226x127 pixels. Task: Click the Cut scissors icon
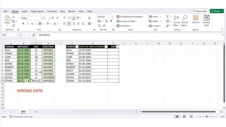click(x=13, y=17)
